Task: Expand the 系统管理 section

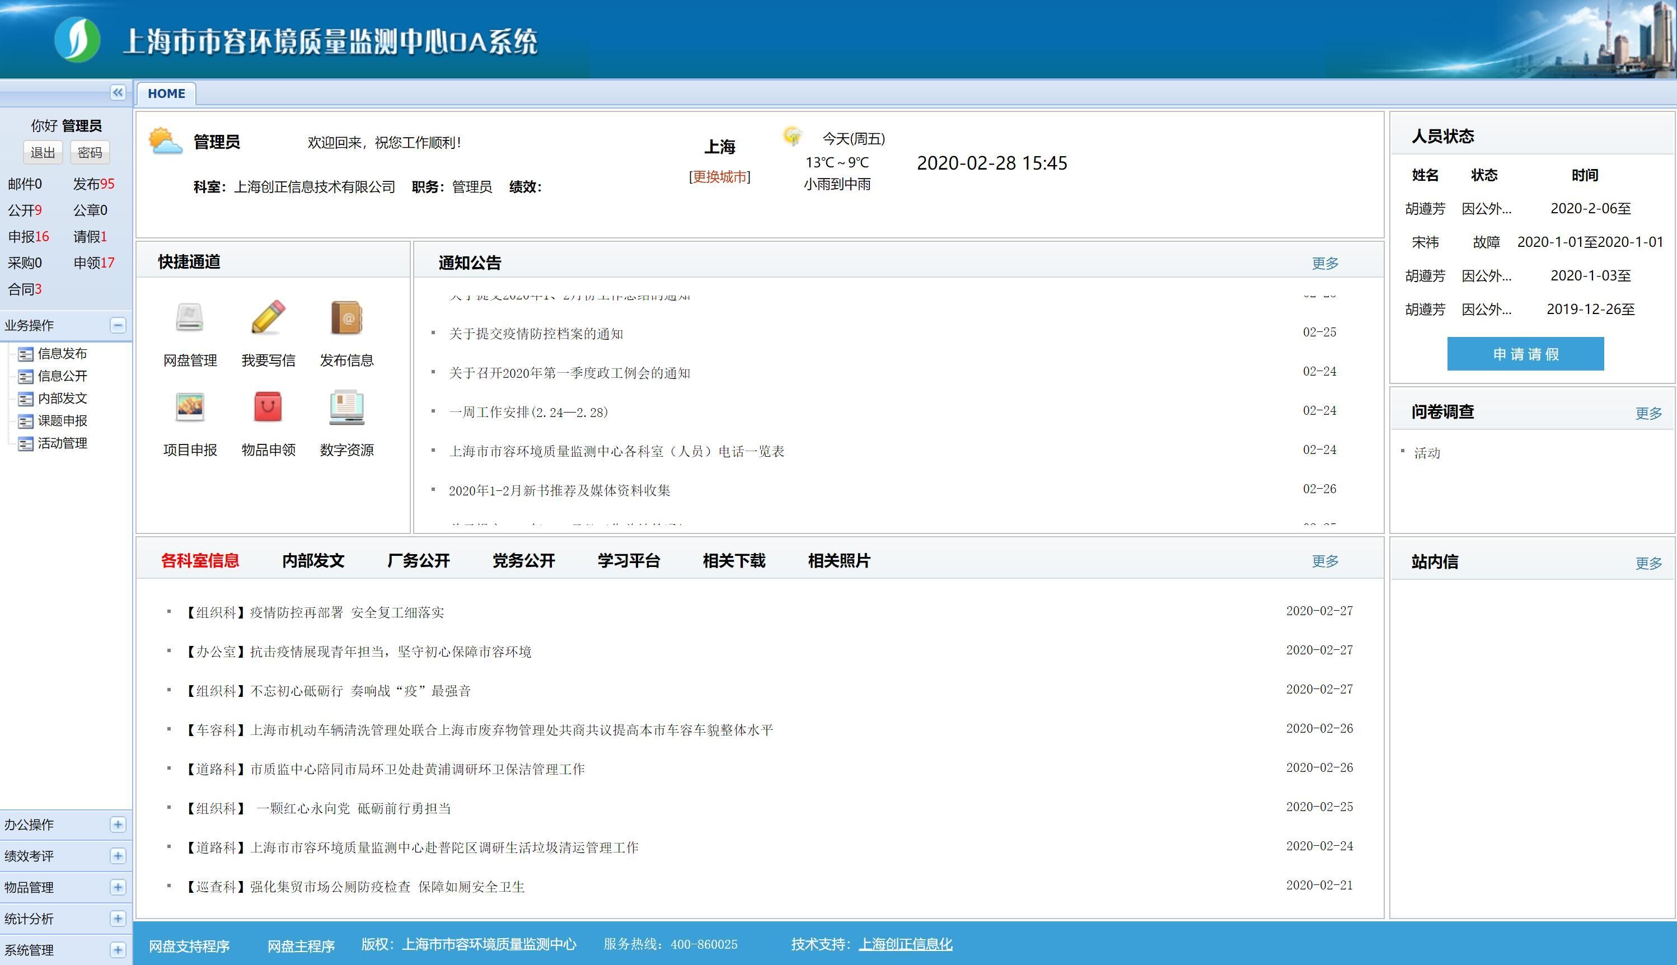Action: coord(118,950)
